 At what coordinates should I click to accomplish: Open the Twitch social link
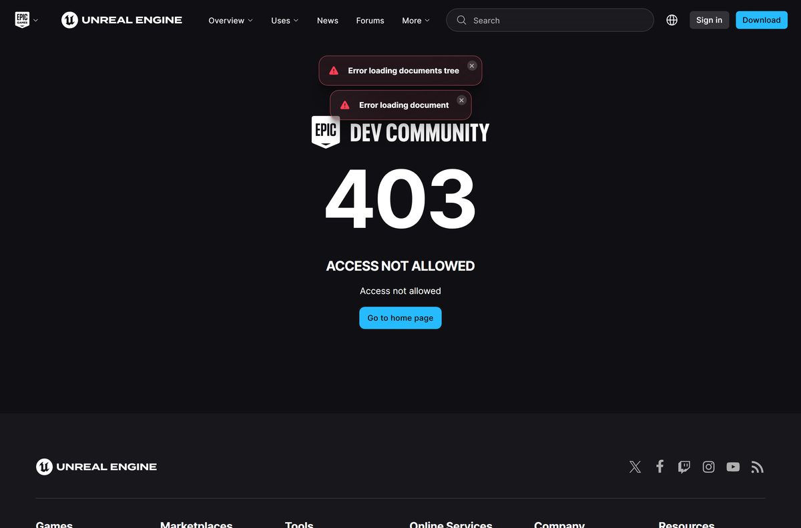click(x=684, y=467)
